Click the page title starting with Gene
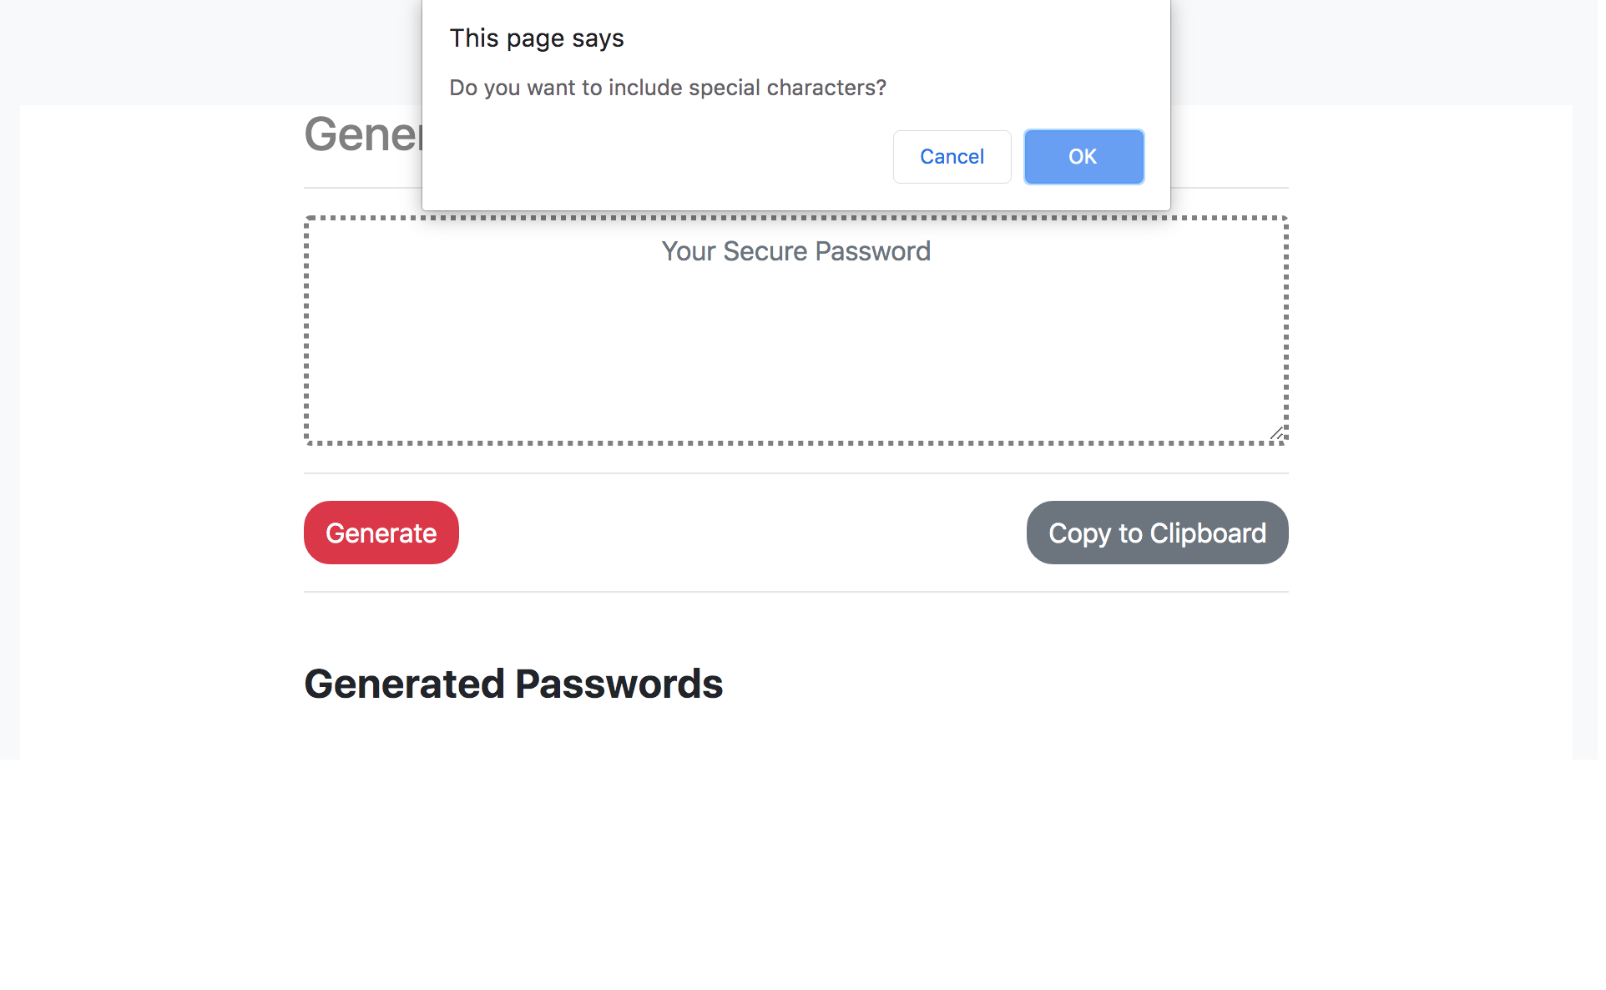The image size is (1606, 990). [359, 134]
